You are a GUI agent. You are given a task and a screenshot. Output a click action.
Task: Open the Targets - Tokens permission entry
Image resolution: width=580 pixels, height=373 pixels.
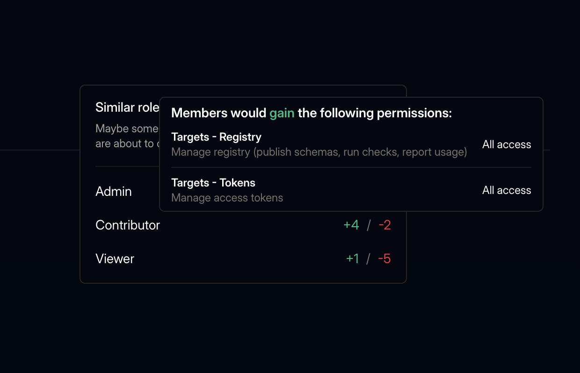pyautogui.click(x=213, y=183)
